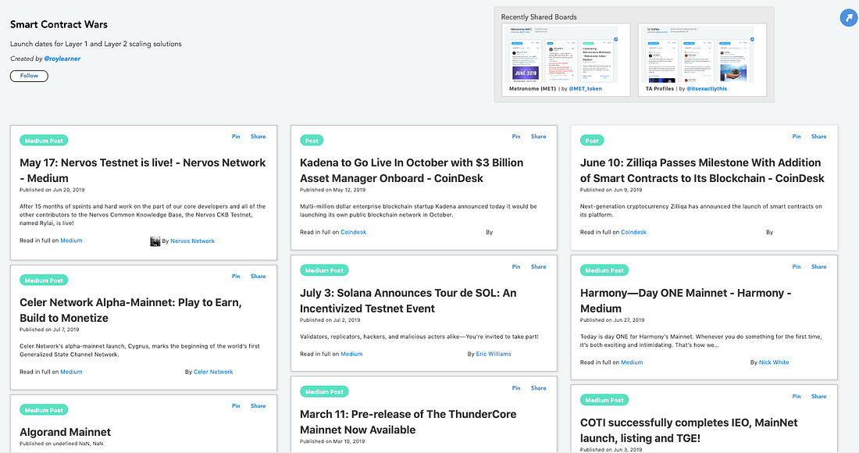The image size is (859, 453).
Task: Share the Algorand Mainnet card
Action: [x=258, y=406]
